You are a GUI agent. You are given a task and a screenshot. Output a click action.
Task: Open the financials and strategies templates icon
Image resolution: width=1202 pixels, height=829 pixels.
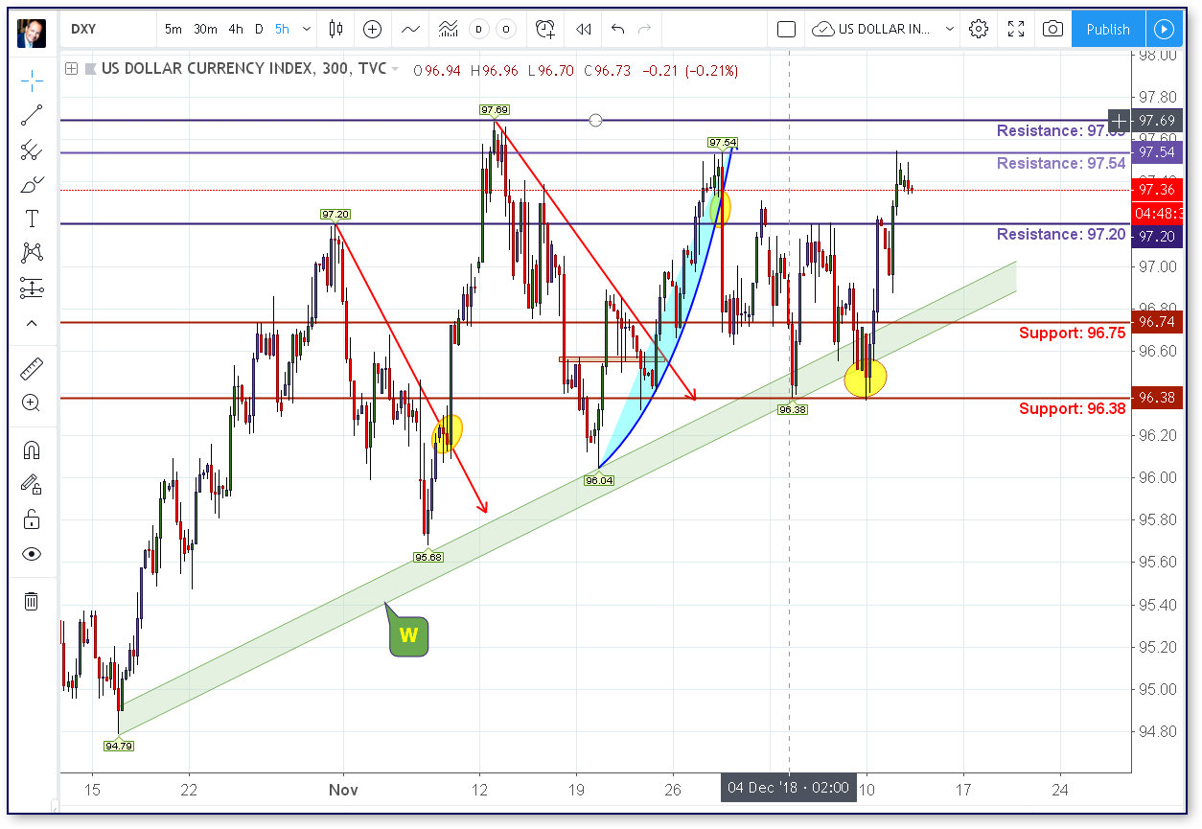(x=448, y=29)
